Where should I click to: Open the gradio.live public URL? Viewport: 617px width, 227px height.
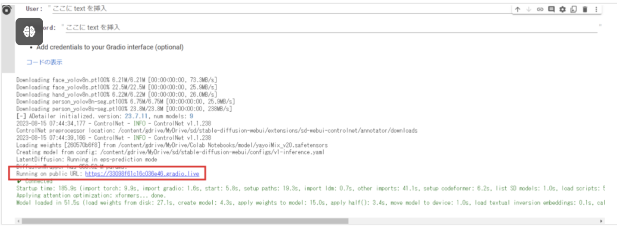click(x=142, y=174)
